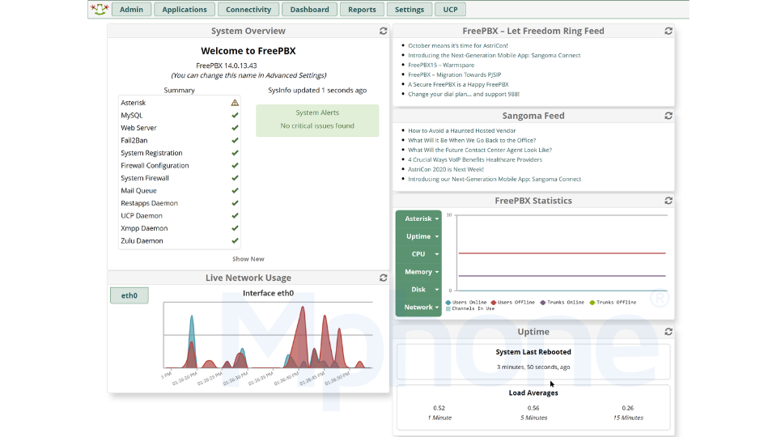Click the Mail Queue checkmark
Screen dimensions: 777x437
[x=235, y=190]
